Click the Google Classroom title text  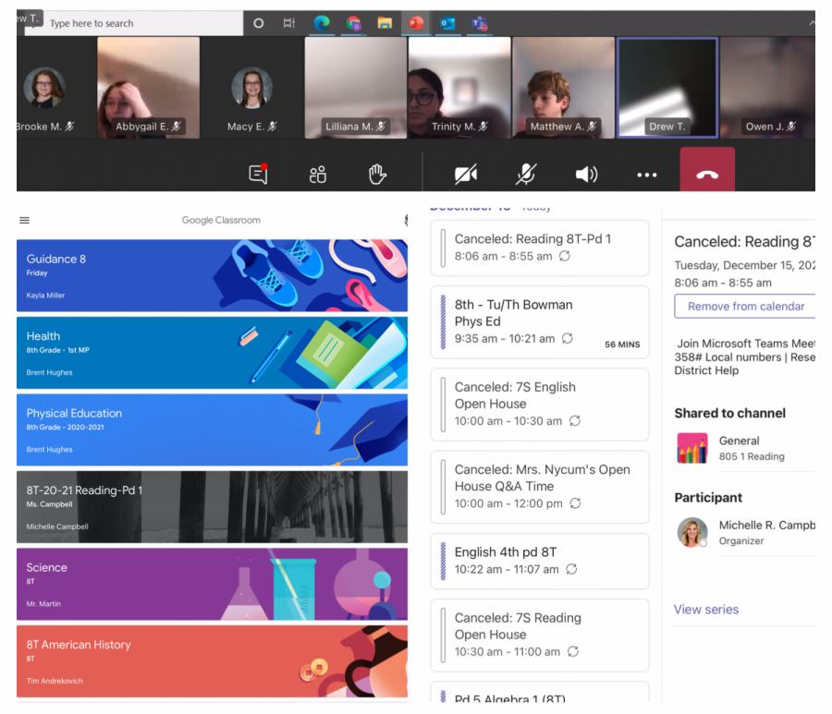tap(221, 220)
